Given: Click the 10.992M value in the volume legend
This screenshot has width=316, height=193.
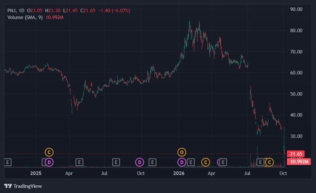Looking at the screenshot, I should point(55,17).
